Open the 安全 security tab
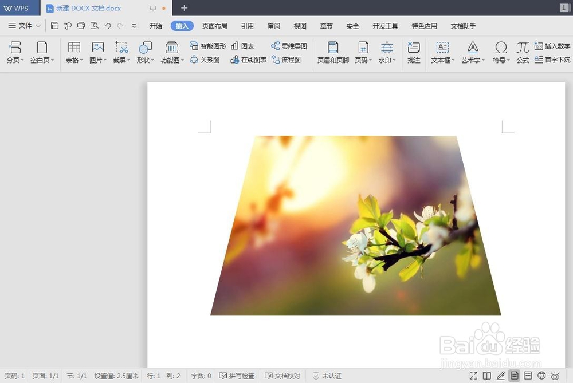 point(352,26)
